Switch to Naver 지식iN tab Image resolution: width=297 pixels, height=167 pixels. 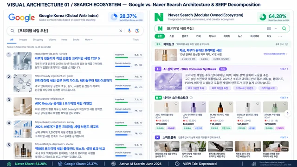[212, 36]
